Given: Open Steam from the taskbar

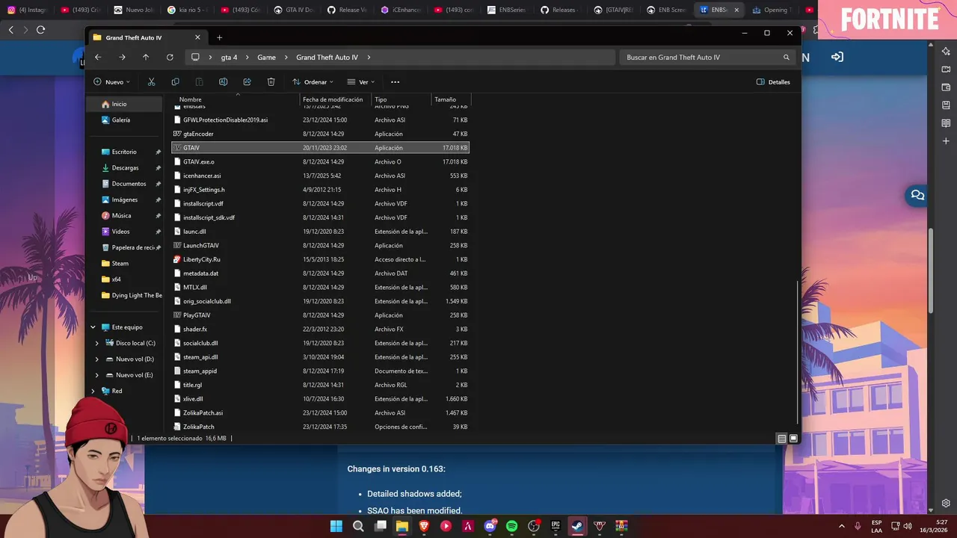Looking at the screenshot, I should (x=577, y=526).
